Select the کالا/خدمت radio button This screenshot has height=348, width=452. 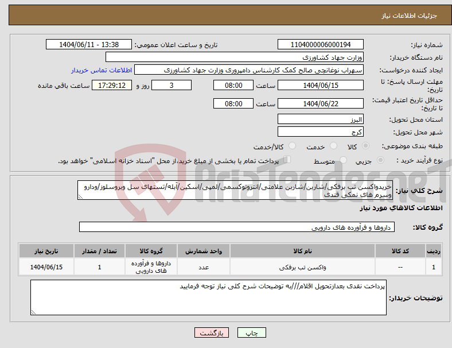(292, 146)
